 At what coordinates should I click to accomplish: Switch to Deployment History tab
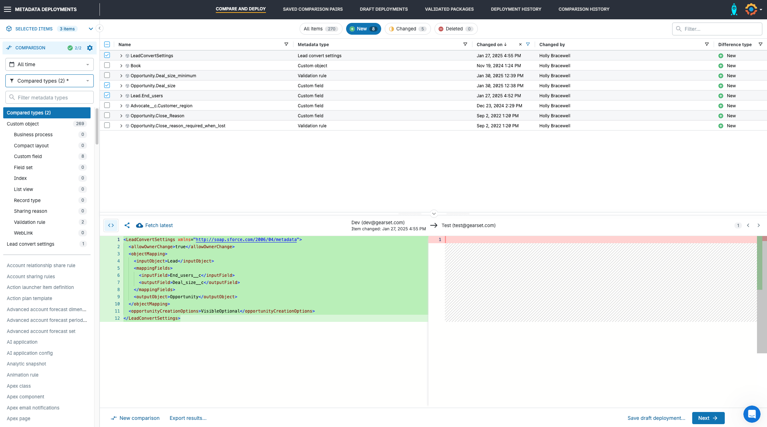pyautogui.click(x=516, y=9)
